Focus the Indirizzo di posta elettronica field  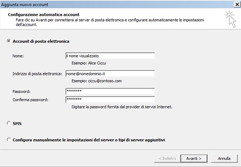click(x=110, y=74)
